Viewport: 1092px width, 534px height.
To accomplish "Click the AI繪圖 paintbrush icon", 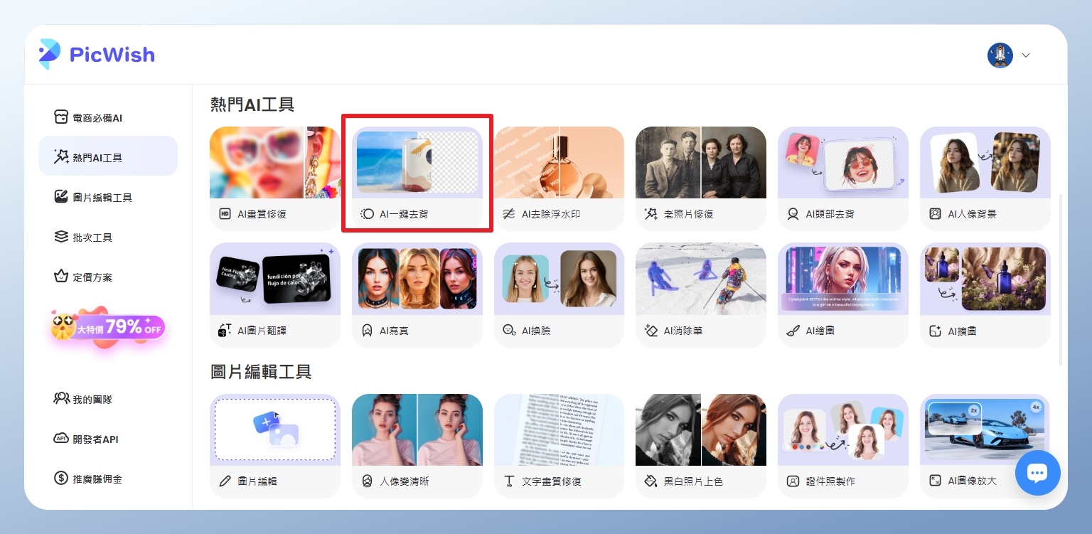I will (793, 331).
